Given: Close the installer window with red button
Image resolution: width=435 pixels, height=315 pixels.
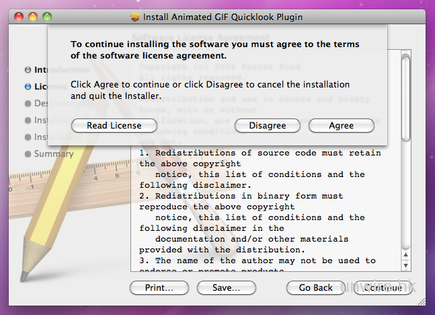Looking at the screenshot, I should coord(19,16).
